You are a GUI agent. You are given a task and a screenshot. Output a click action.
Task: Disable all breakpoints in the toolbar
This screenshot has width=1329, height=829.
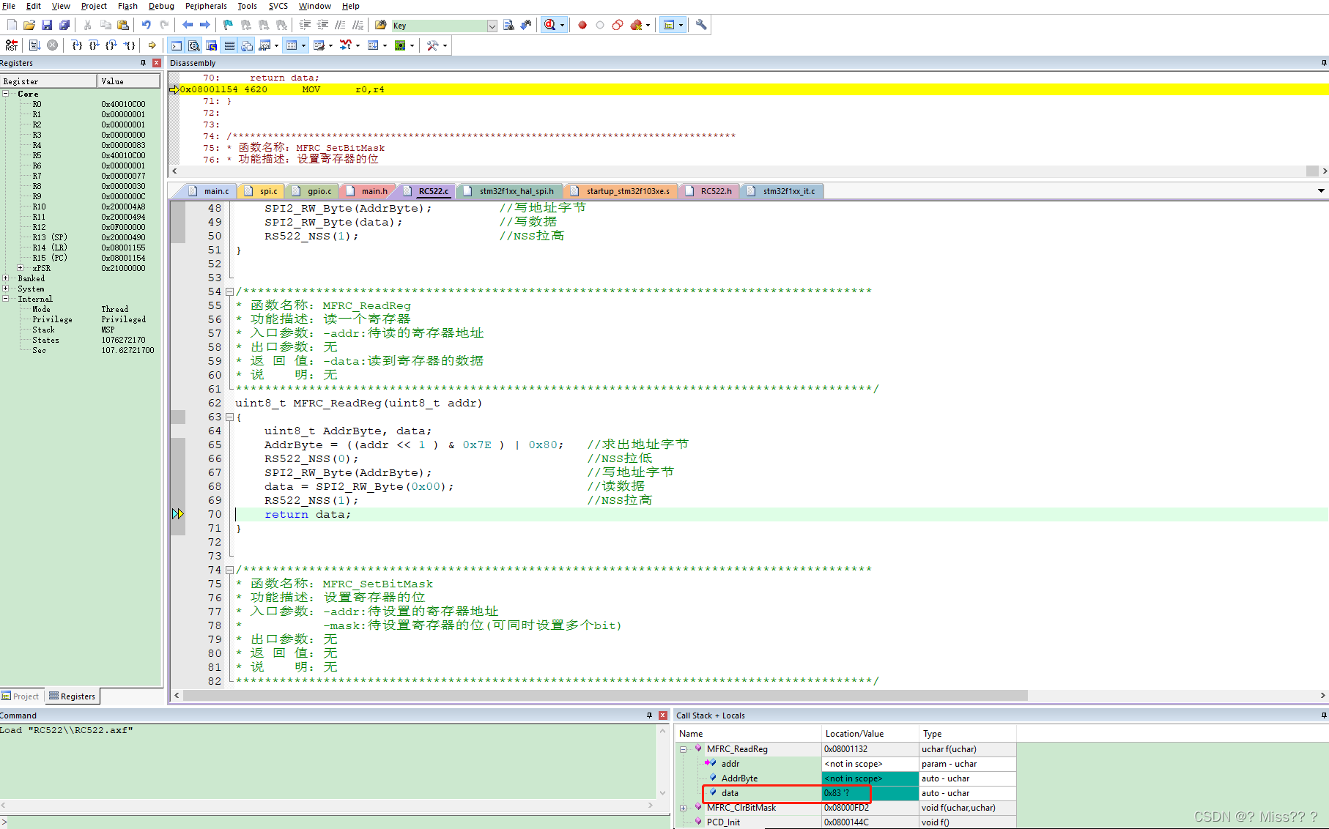[618, 25]
